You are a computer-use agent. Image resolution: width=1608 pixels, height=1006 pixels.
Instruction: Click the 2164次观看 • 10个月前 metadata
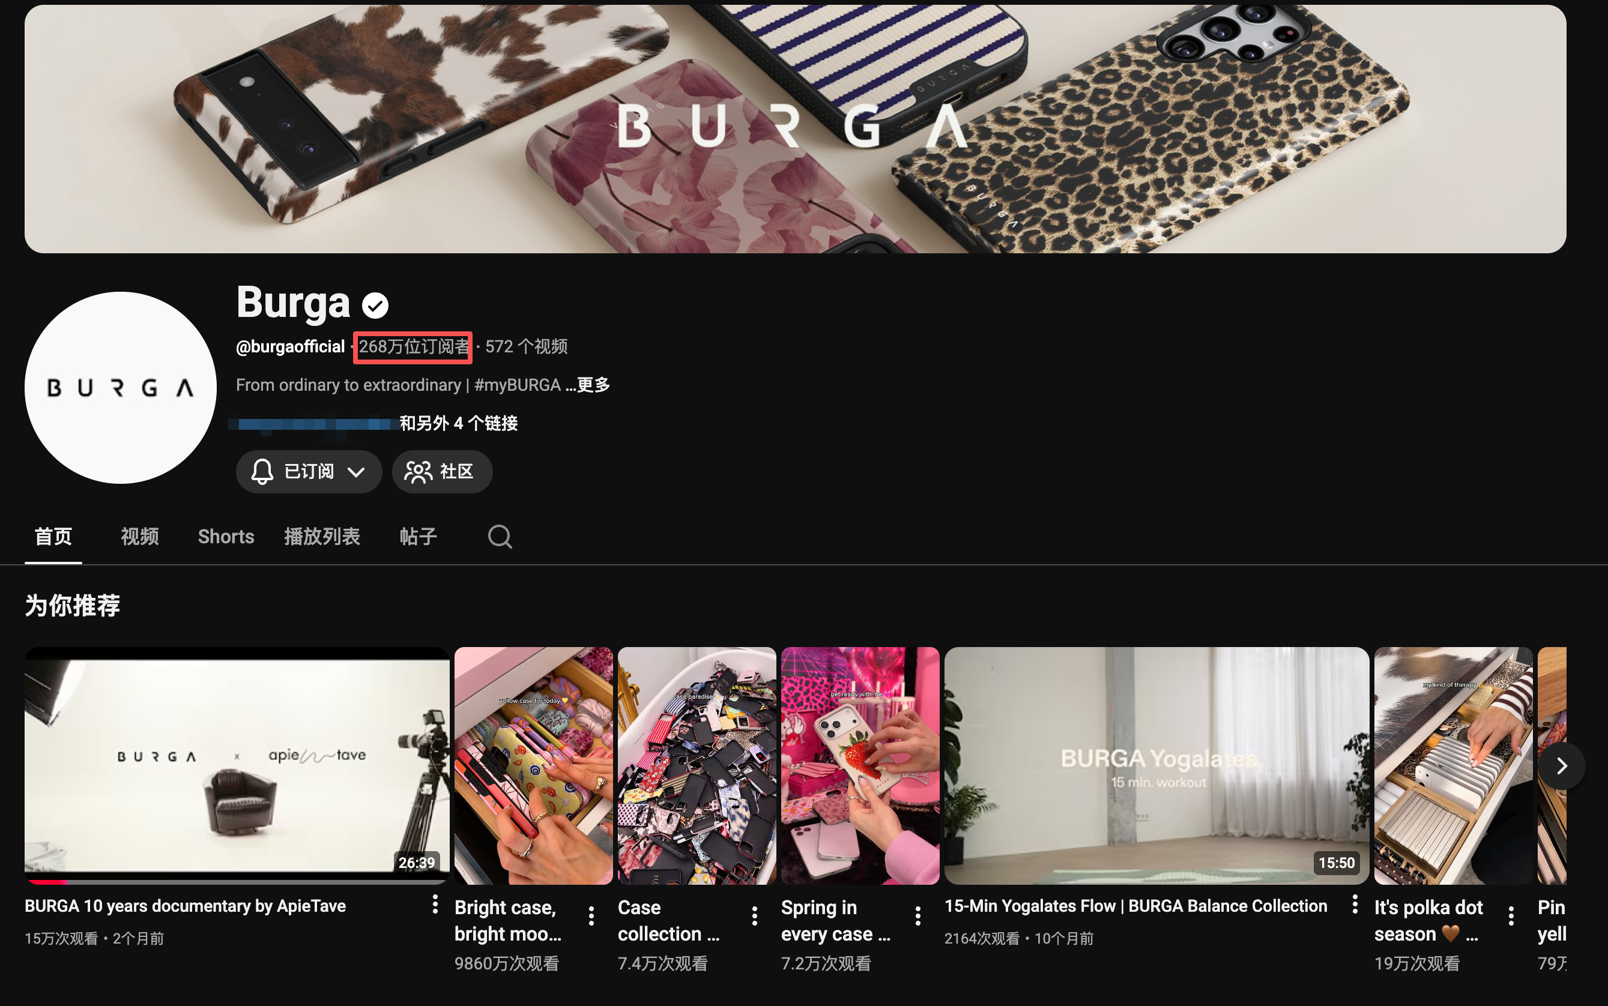coord(1019,938)
